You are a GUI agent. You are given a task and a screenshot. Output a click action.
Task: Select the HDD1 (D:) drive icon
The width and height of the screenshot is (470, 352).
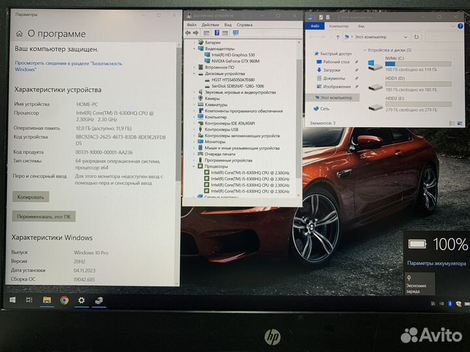375,87
